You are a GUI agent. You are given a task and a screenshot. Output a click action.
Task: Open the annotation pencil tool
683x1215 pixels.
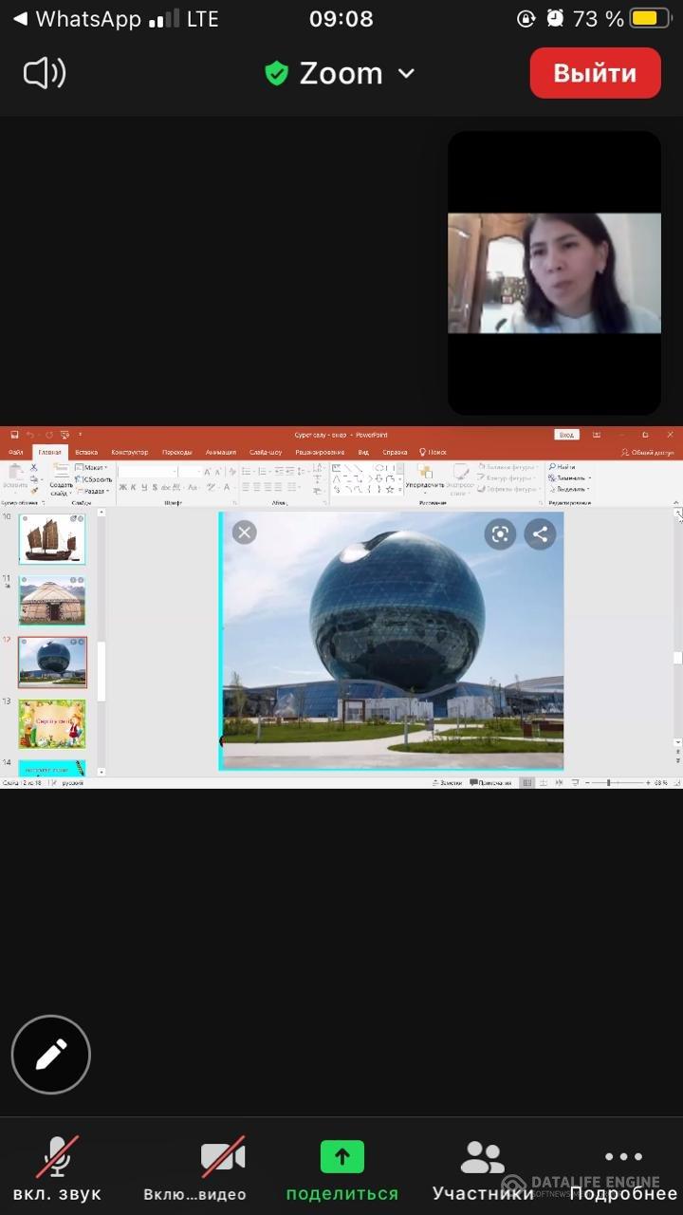(x=51, y=1055)
